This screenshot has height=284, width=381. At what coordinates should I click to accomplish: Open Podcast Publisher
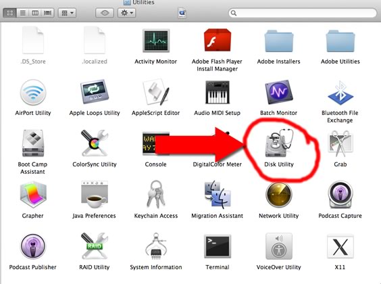pyautogui.click(x=33, y=247)
